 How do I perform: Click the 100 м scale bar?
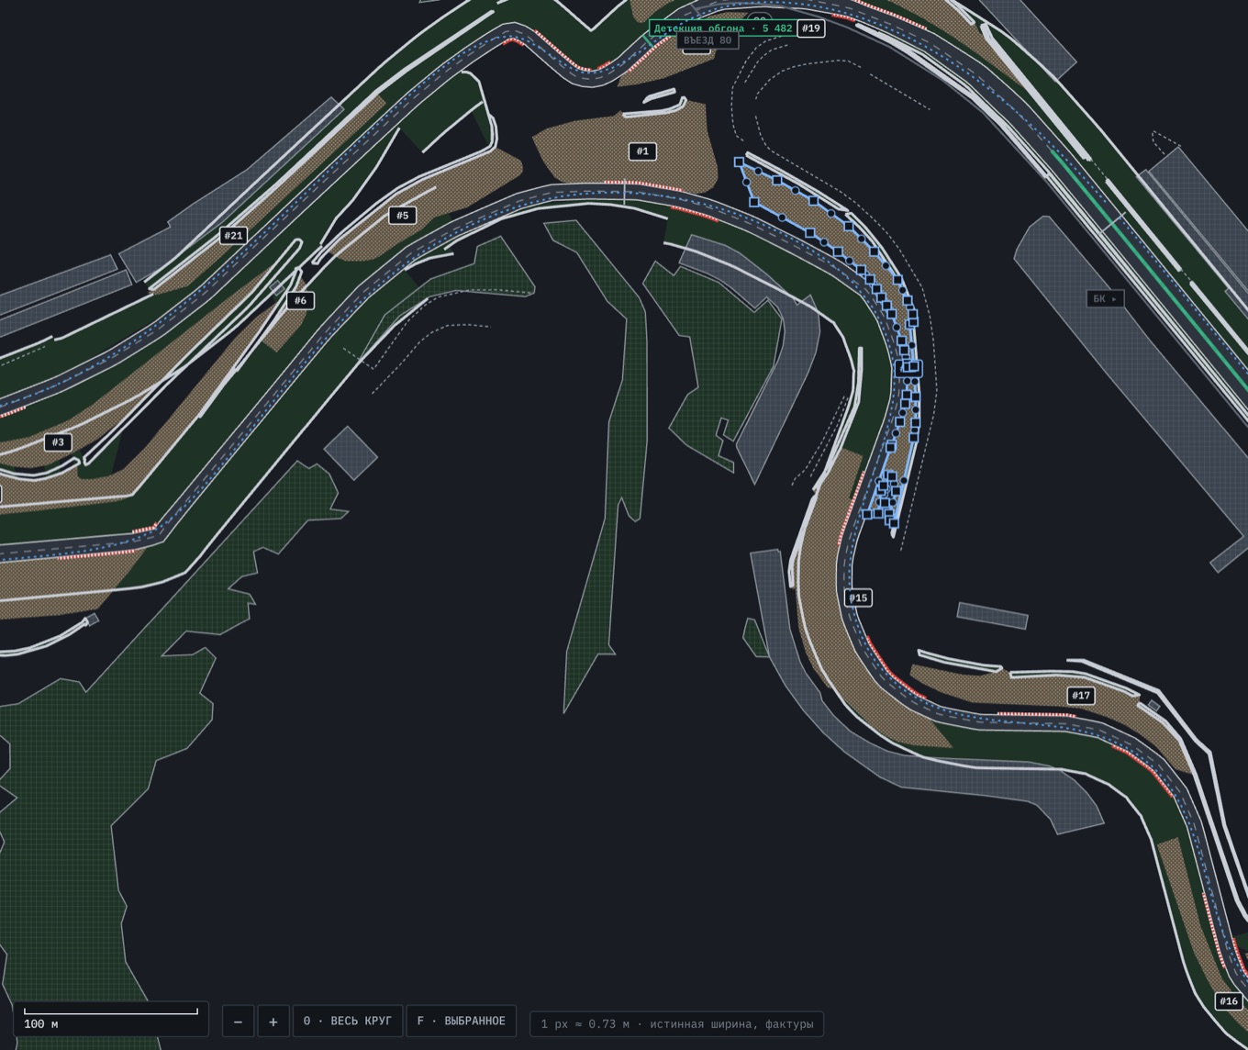coord(111,1019)
